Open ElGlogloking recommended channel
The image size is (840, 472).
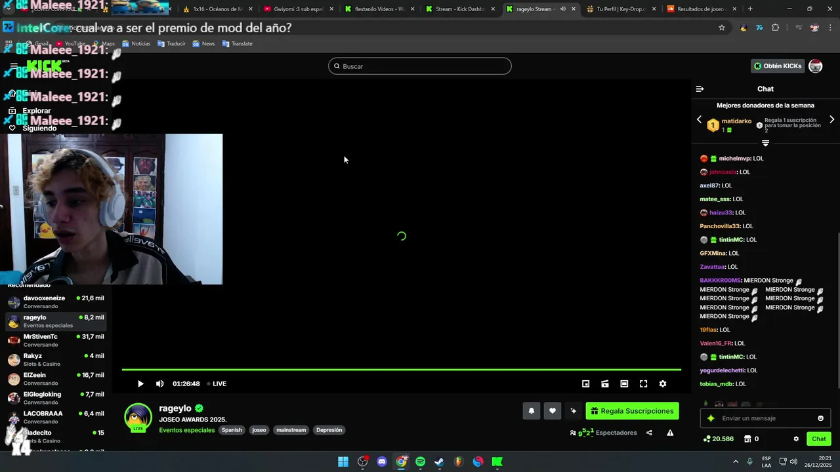pyautogui.click(x=55, y=398)
